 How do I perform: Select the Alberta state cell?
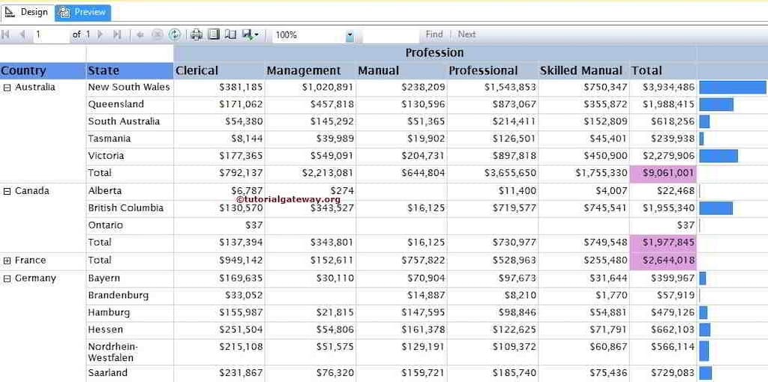[130, 191]
